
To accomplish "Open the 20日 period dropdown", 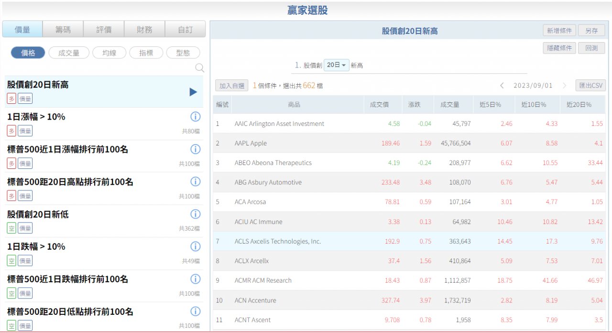I will tap(337, 65).
